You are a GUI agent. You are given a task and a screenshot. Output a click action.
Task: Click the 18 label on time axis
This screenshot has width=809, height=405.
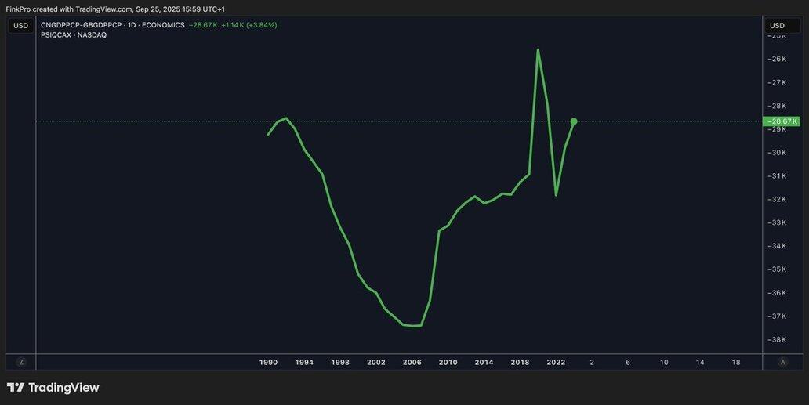pos(735,363)
